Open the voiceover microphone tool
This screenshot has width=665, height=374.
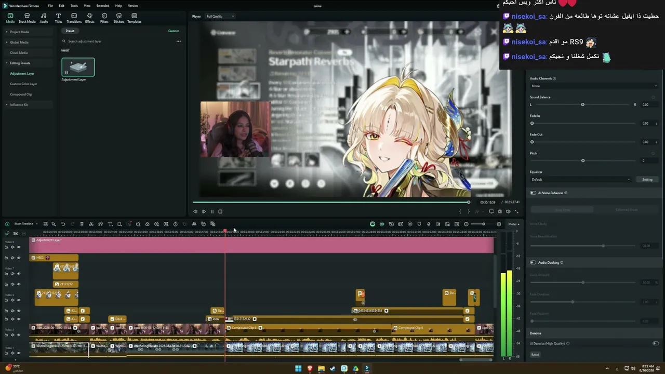(x=429, y=224)
